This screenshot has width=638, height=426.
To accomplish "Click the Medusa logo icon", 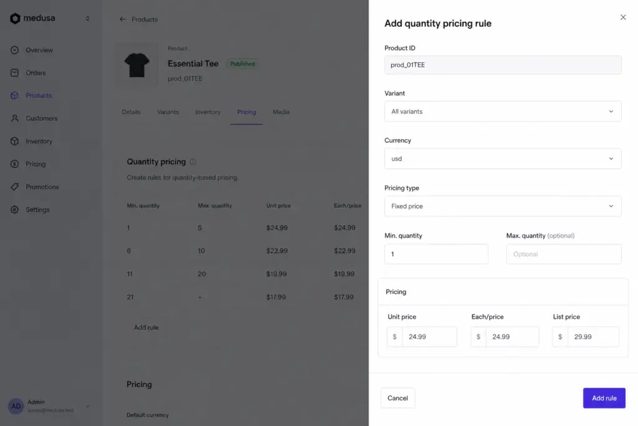I will [15, 18].
